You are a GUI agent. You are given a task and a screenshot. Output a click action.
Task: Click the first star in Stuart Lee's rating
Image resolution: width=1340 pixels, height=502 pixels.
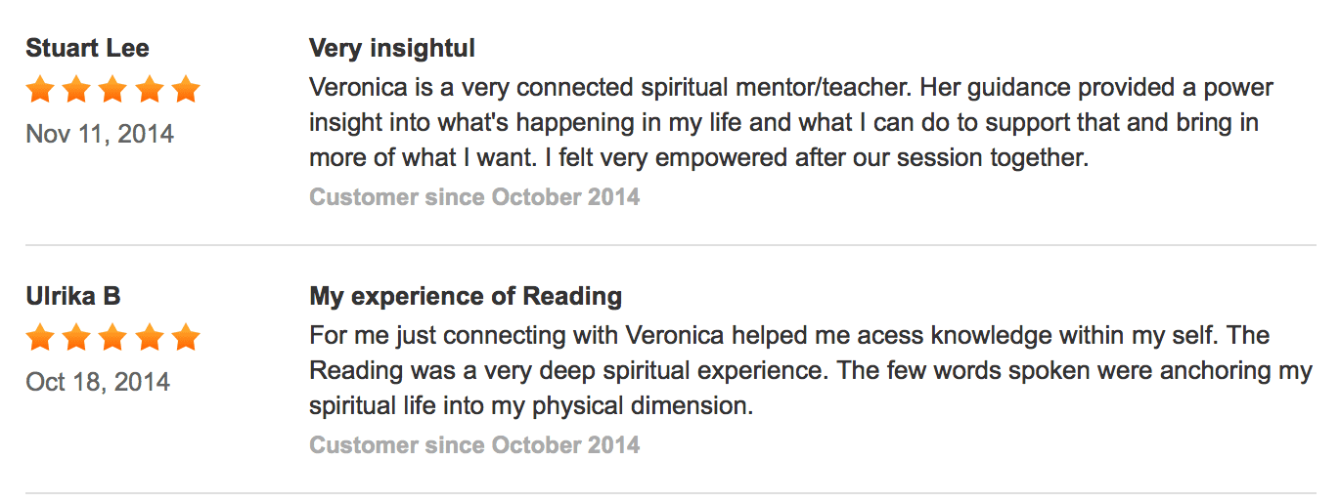coord(40,90)
